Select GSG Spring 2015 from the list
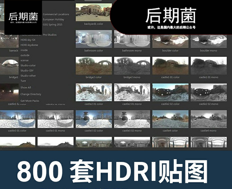This screenshot has height=189, width=232. [x=52, y=25]
